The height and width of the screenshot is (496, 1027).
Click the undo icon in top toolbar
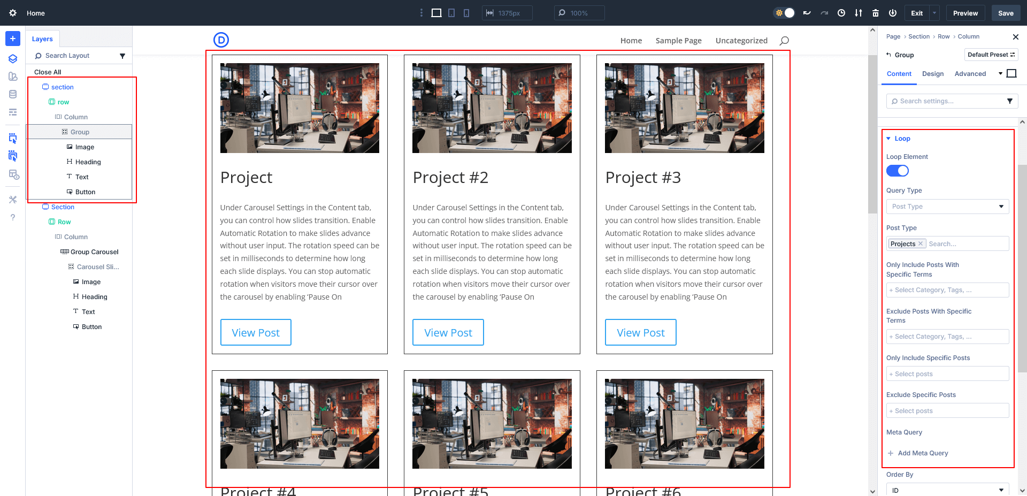click(x=807, y=12)
